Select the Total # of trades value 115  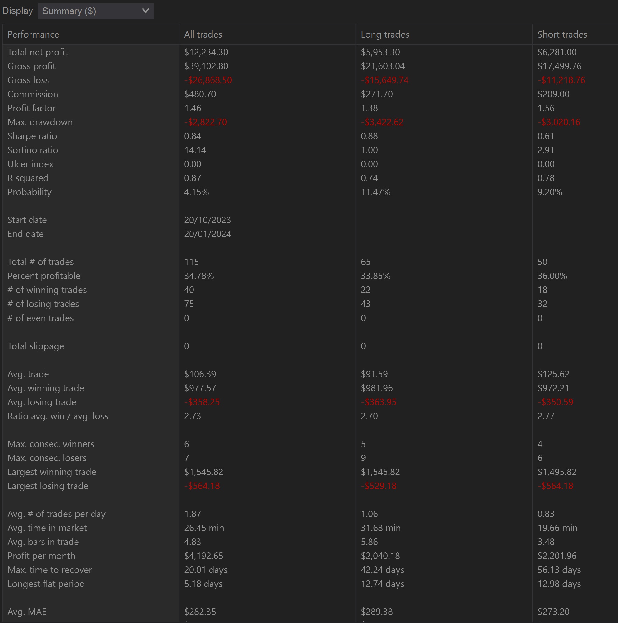(x=191, y=262)
